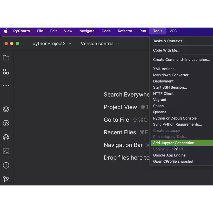The width and height of the screenshot is (213, 213).
Task: Open the Navigate menu
Action: tap(87, 31)
